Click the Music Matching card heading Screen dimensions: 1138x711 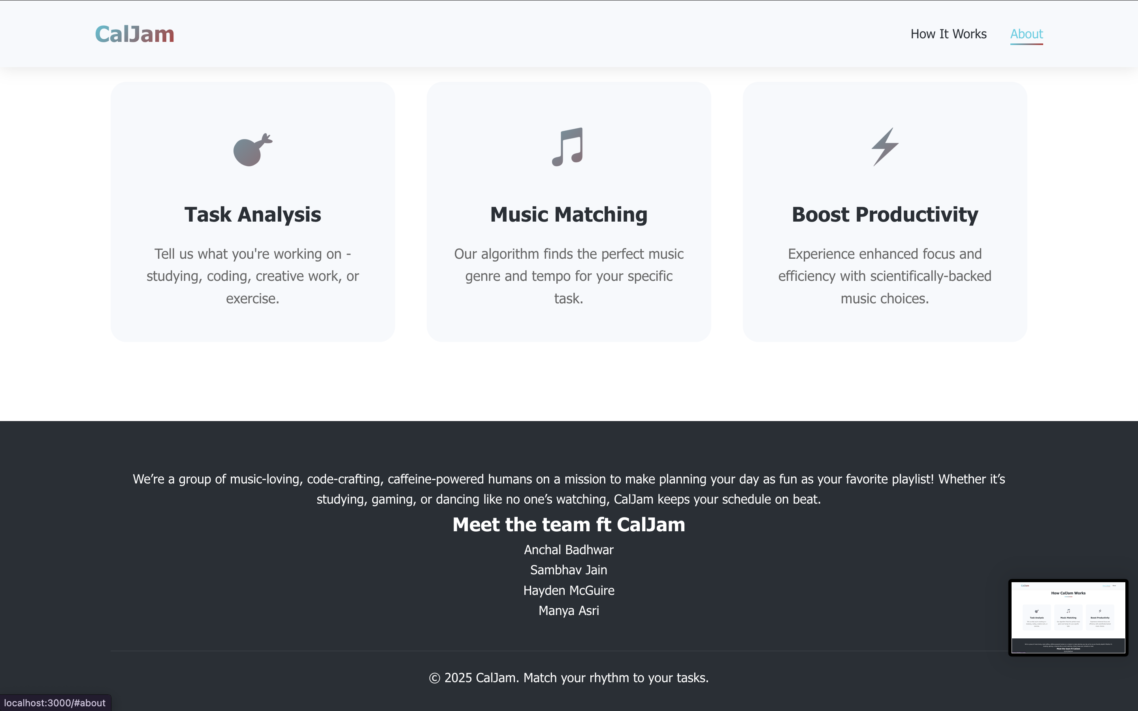click(569, 214)
